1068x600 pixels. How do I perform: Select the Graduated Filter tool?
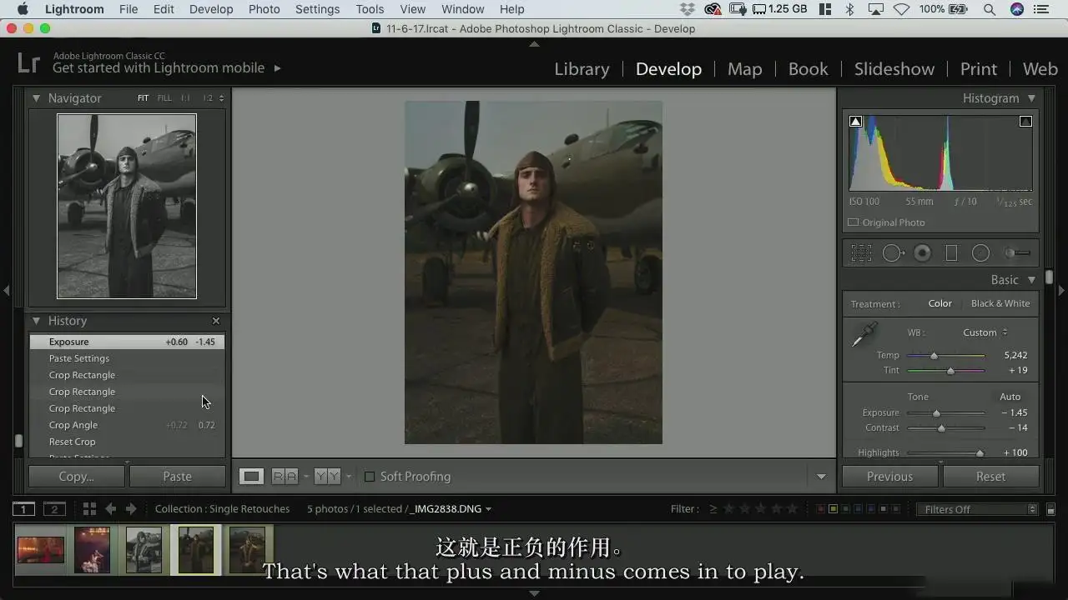point(951,252)
